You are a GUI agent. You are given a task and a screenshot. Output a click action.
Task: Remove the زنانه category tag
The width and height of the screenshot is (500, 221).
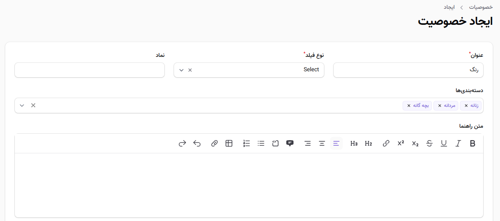(466, 106)
